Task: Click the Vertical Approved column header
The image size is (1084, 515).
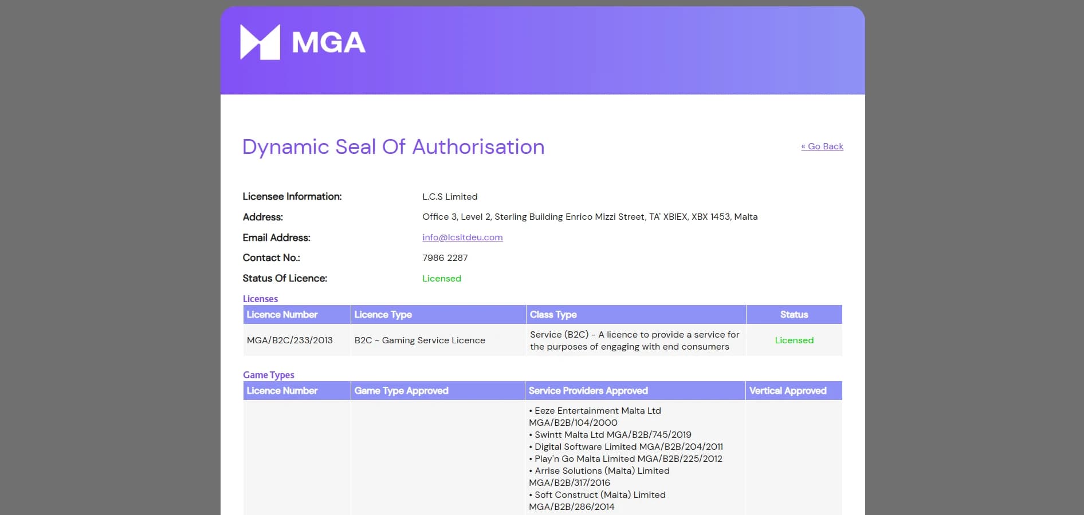Action: (787, 390)
